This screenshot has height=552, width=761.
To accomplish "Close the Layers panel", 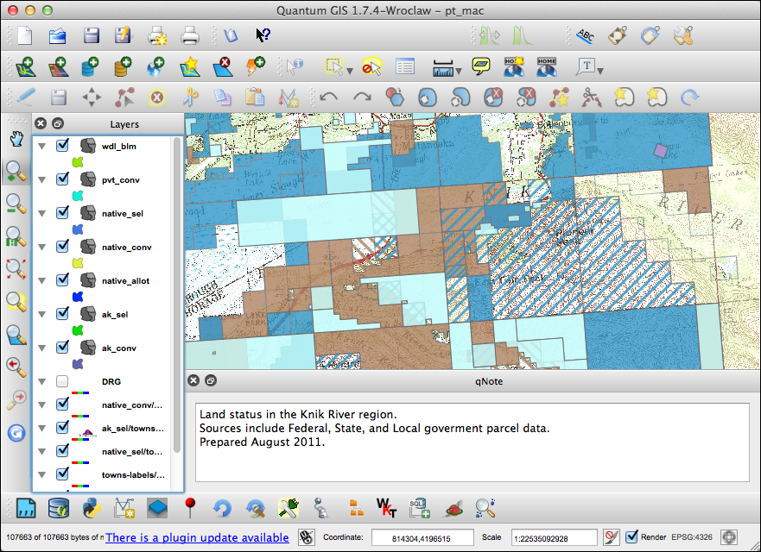I will tap(41, 123).
